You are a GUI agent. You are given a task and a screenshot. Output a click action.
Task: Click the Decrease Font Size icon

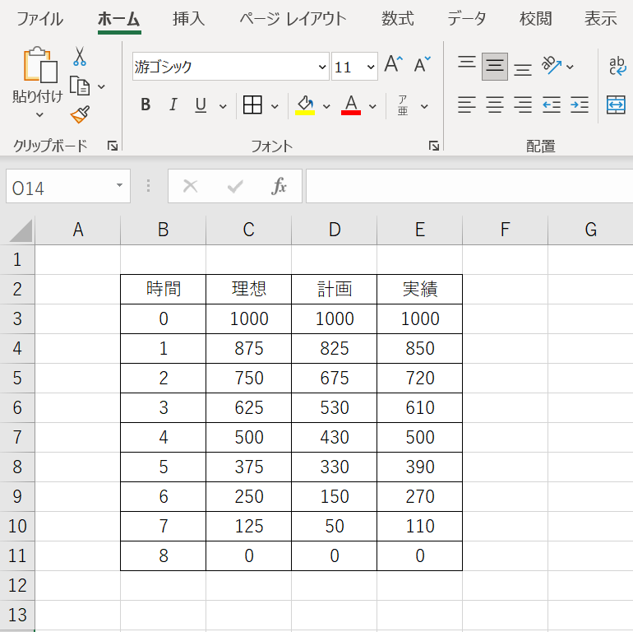click(423, 66)
